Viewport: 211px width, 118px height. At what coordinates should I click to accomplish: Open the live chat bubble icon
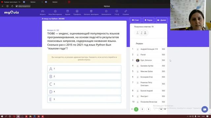point(205,109)
